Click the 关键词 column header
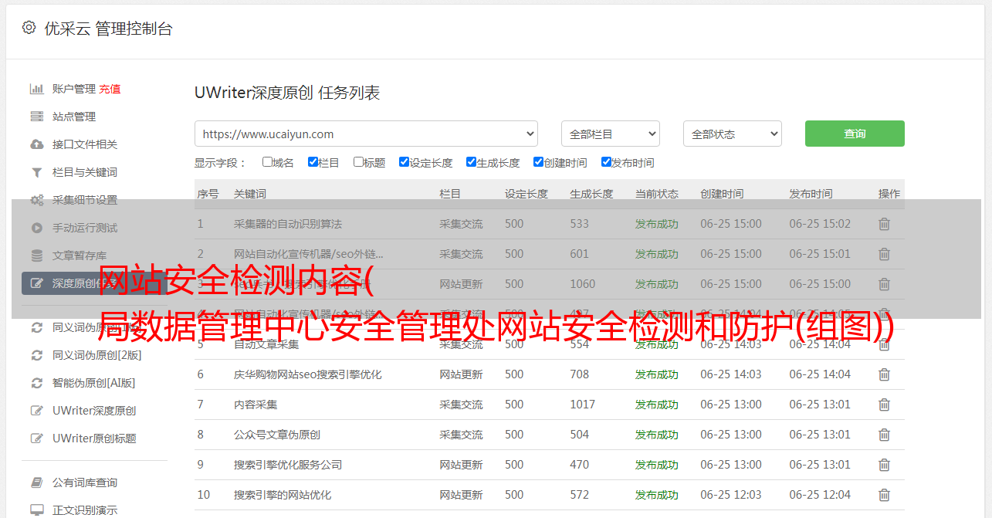 pos(250,194)
